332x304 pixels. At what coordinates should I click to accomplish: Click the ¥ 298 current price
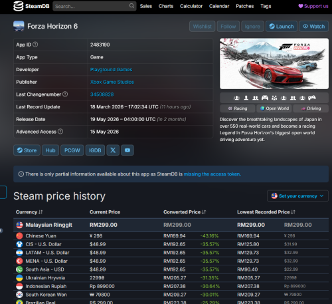(96, 235)
